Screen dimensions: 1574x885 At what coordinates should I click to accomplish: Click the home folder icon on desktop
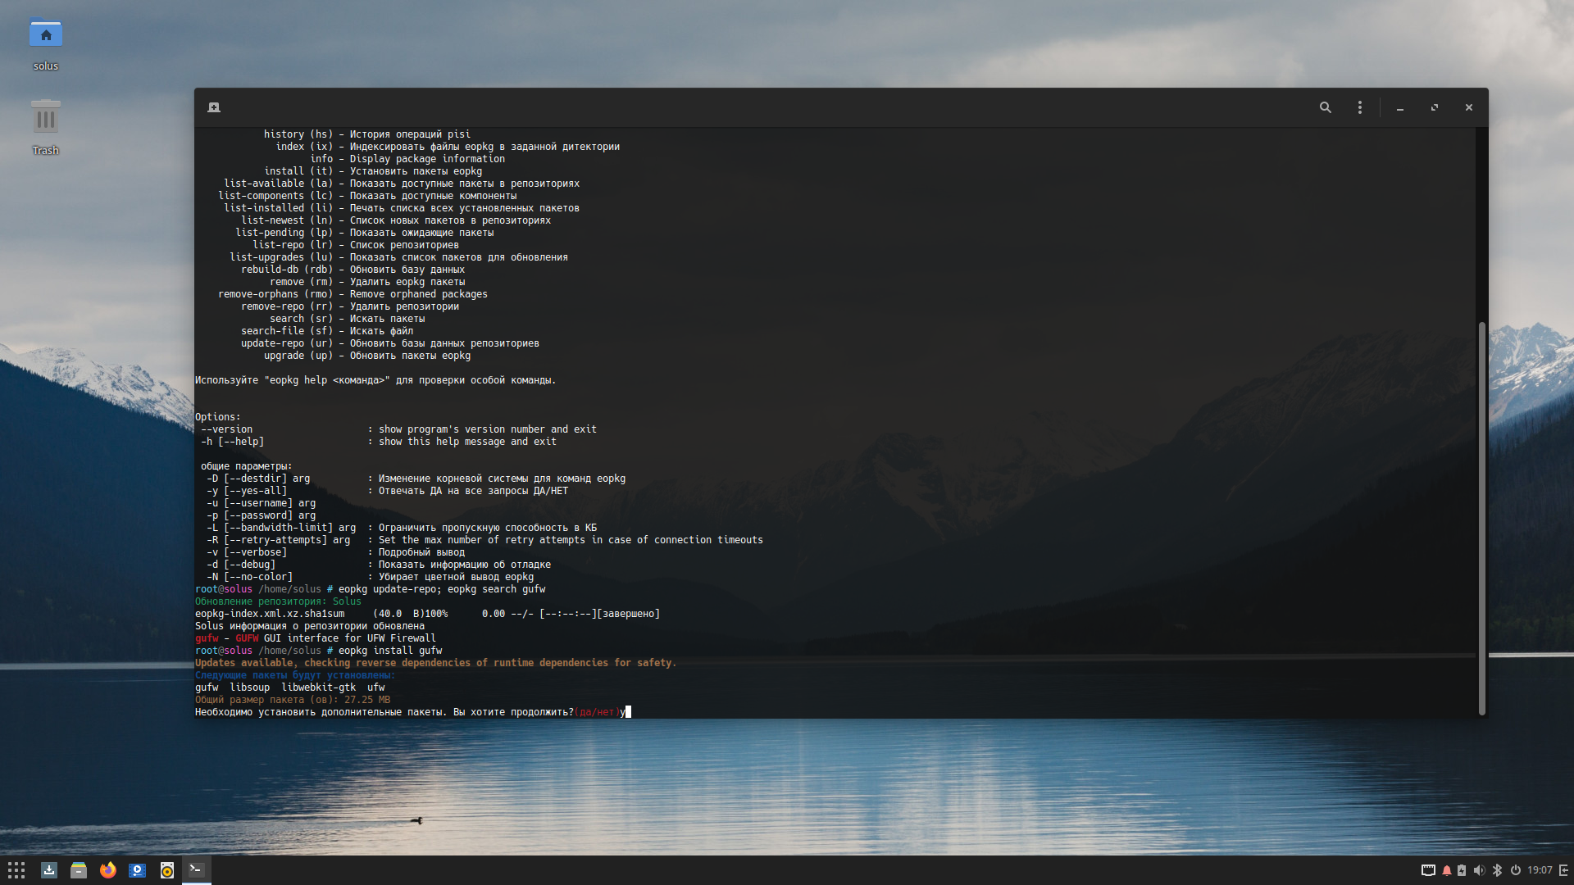[43, 34]
